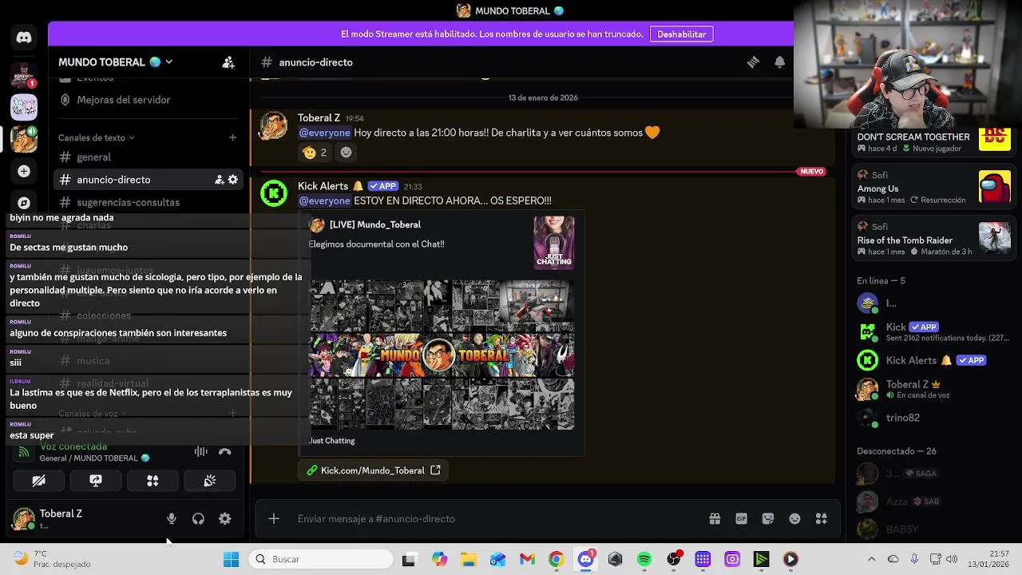Screen dimensions: 1022x575
Task: Open noise suppression waveform icon
Action: click(x=201, y=452)
